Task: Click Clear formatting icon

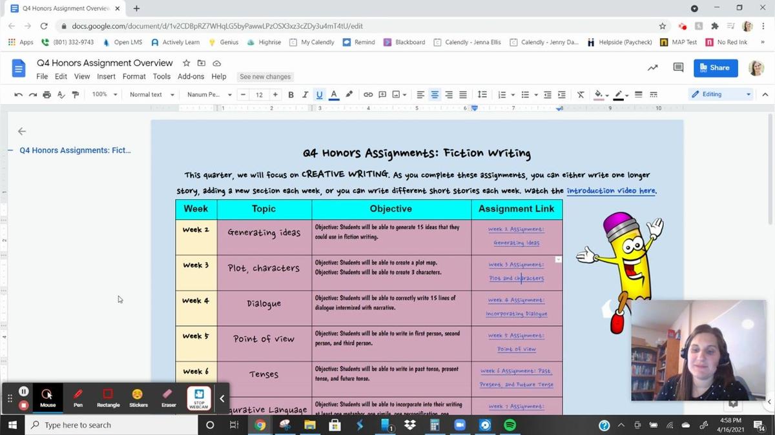Action: (581, 94)
